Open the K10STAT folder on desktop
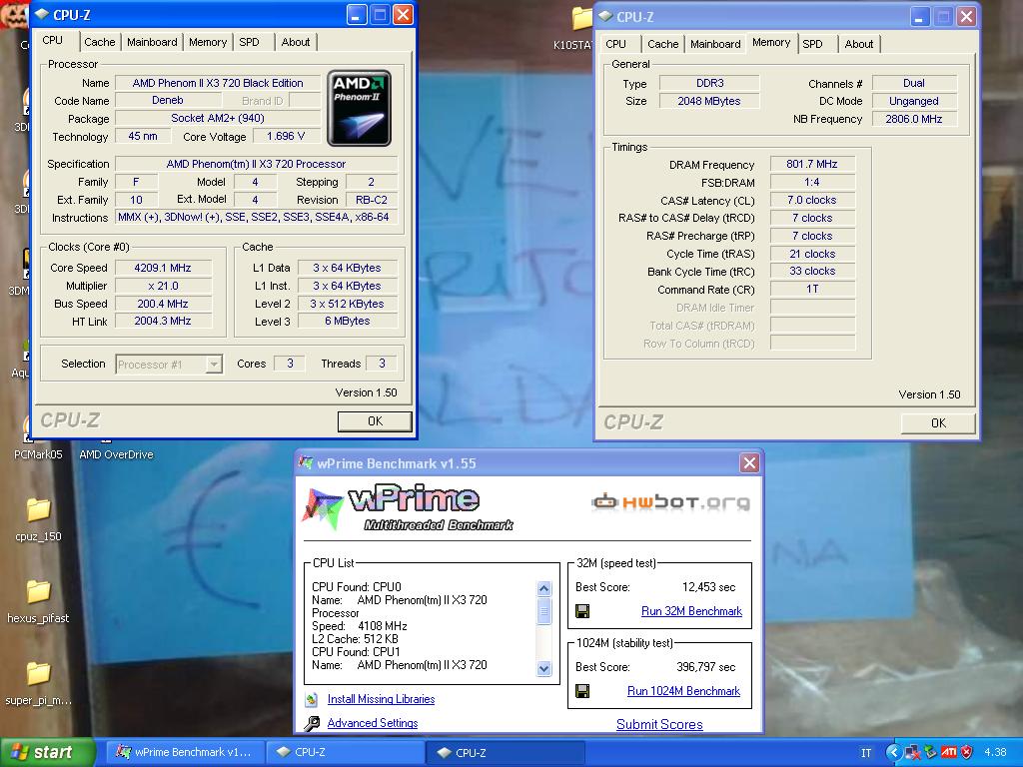Image resolution: width=1023 pixels, height=767 pixels. tap(574, 29)
